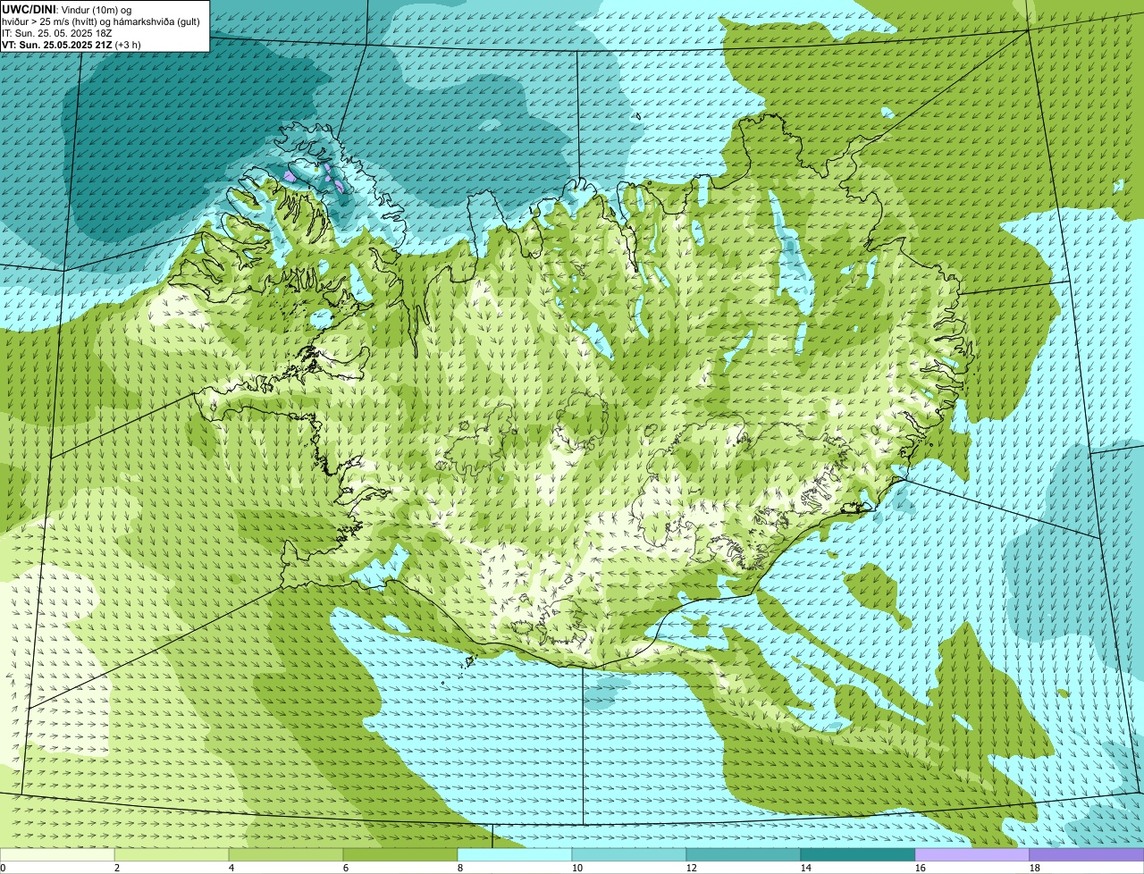Click the legend scale label '16'

tap(921, 868)
